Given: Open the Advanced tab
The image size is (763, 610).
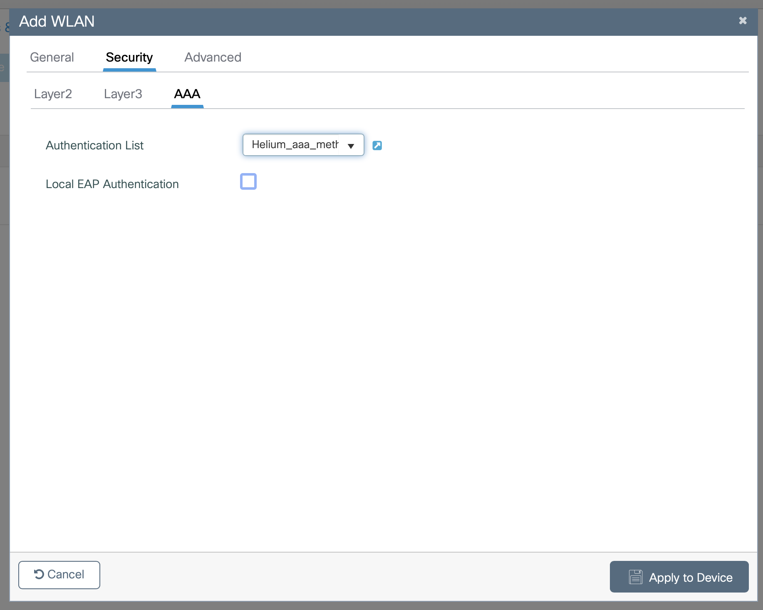Looking at the screenshot, I should point(213,57).
